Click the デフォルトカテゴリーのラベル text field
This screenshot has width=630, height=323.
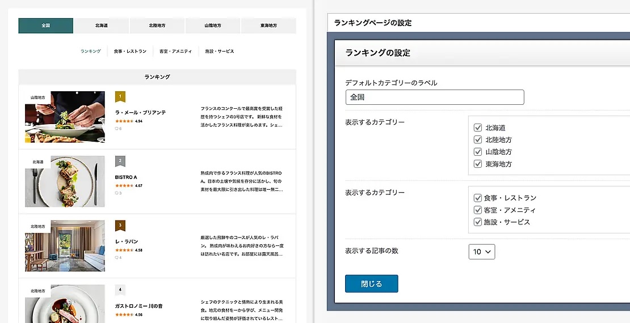[434, 97]
